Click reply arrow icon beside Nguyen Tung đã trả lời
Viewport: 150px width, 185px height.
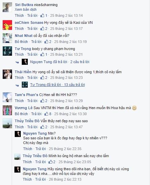point(17,62)
